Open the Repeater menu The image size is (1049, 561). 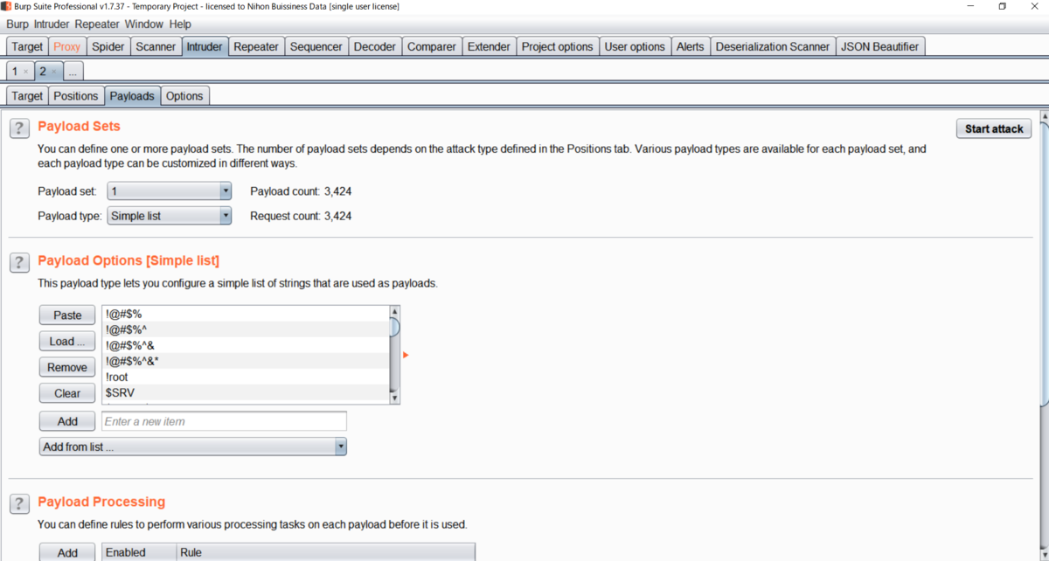[97, 24]
